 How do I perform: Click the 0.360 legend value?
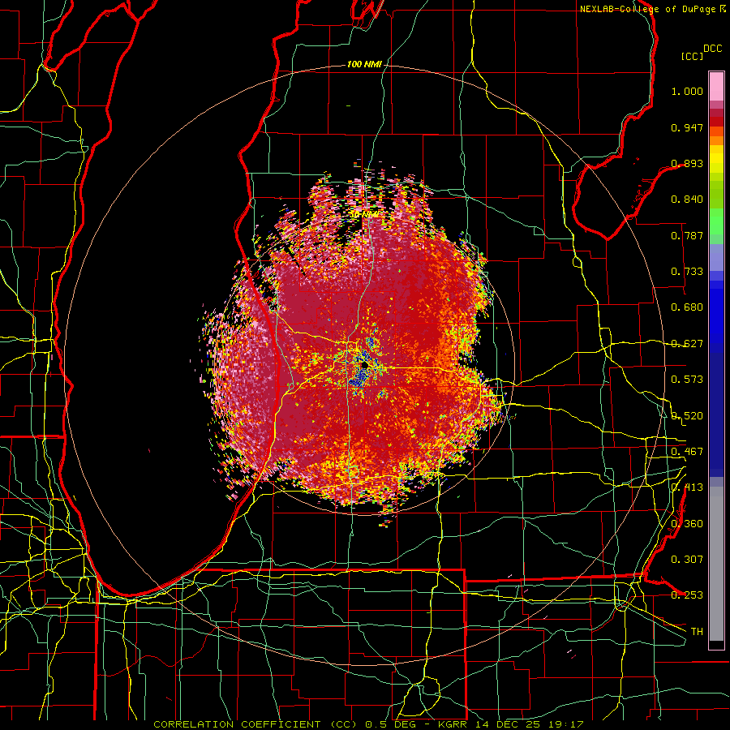tap(687, 523)
